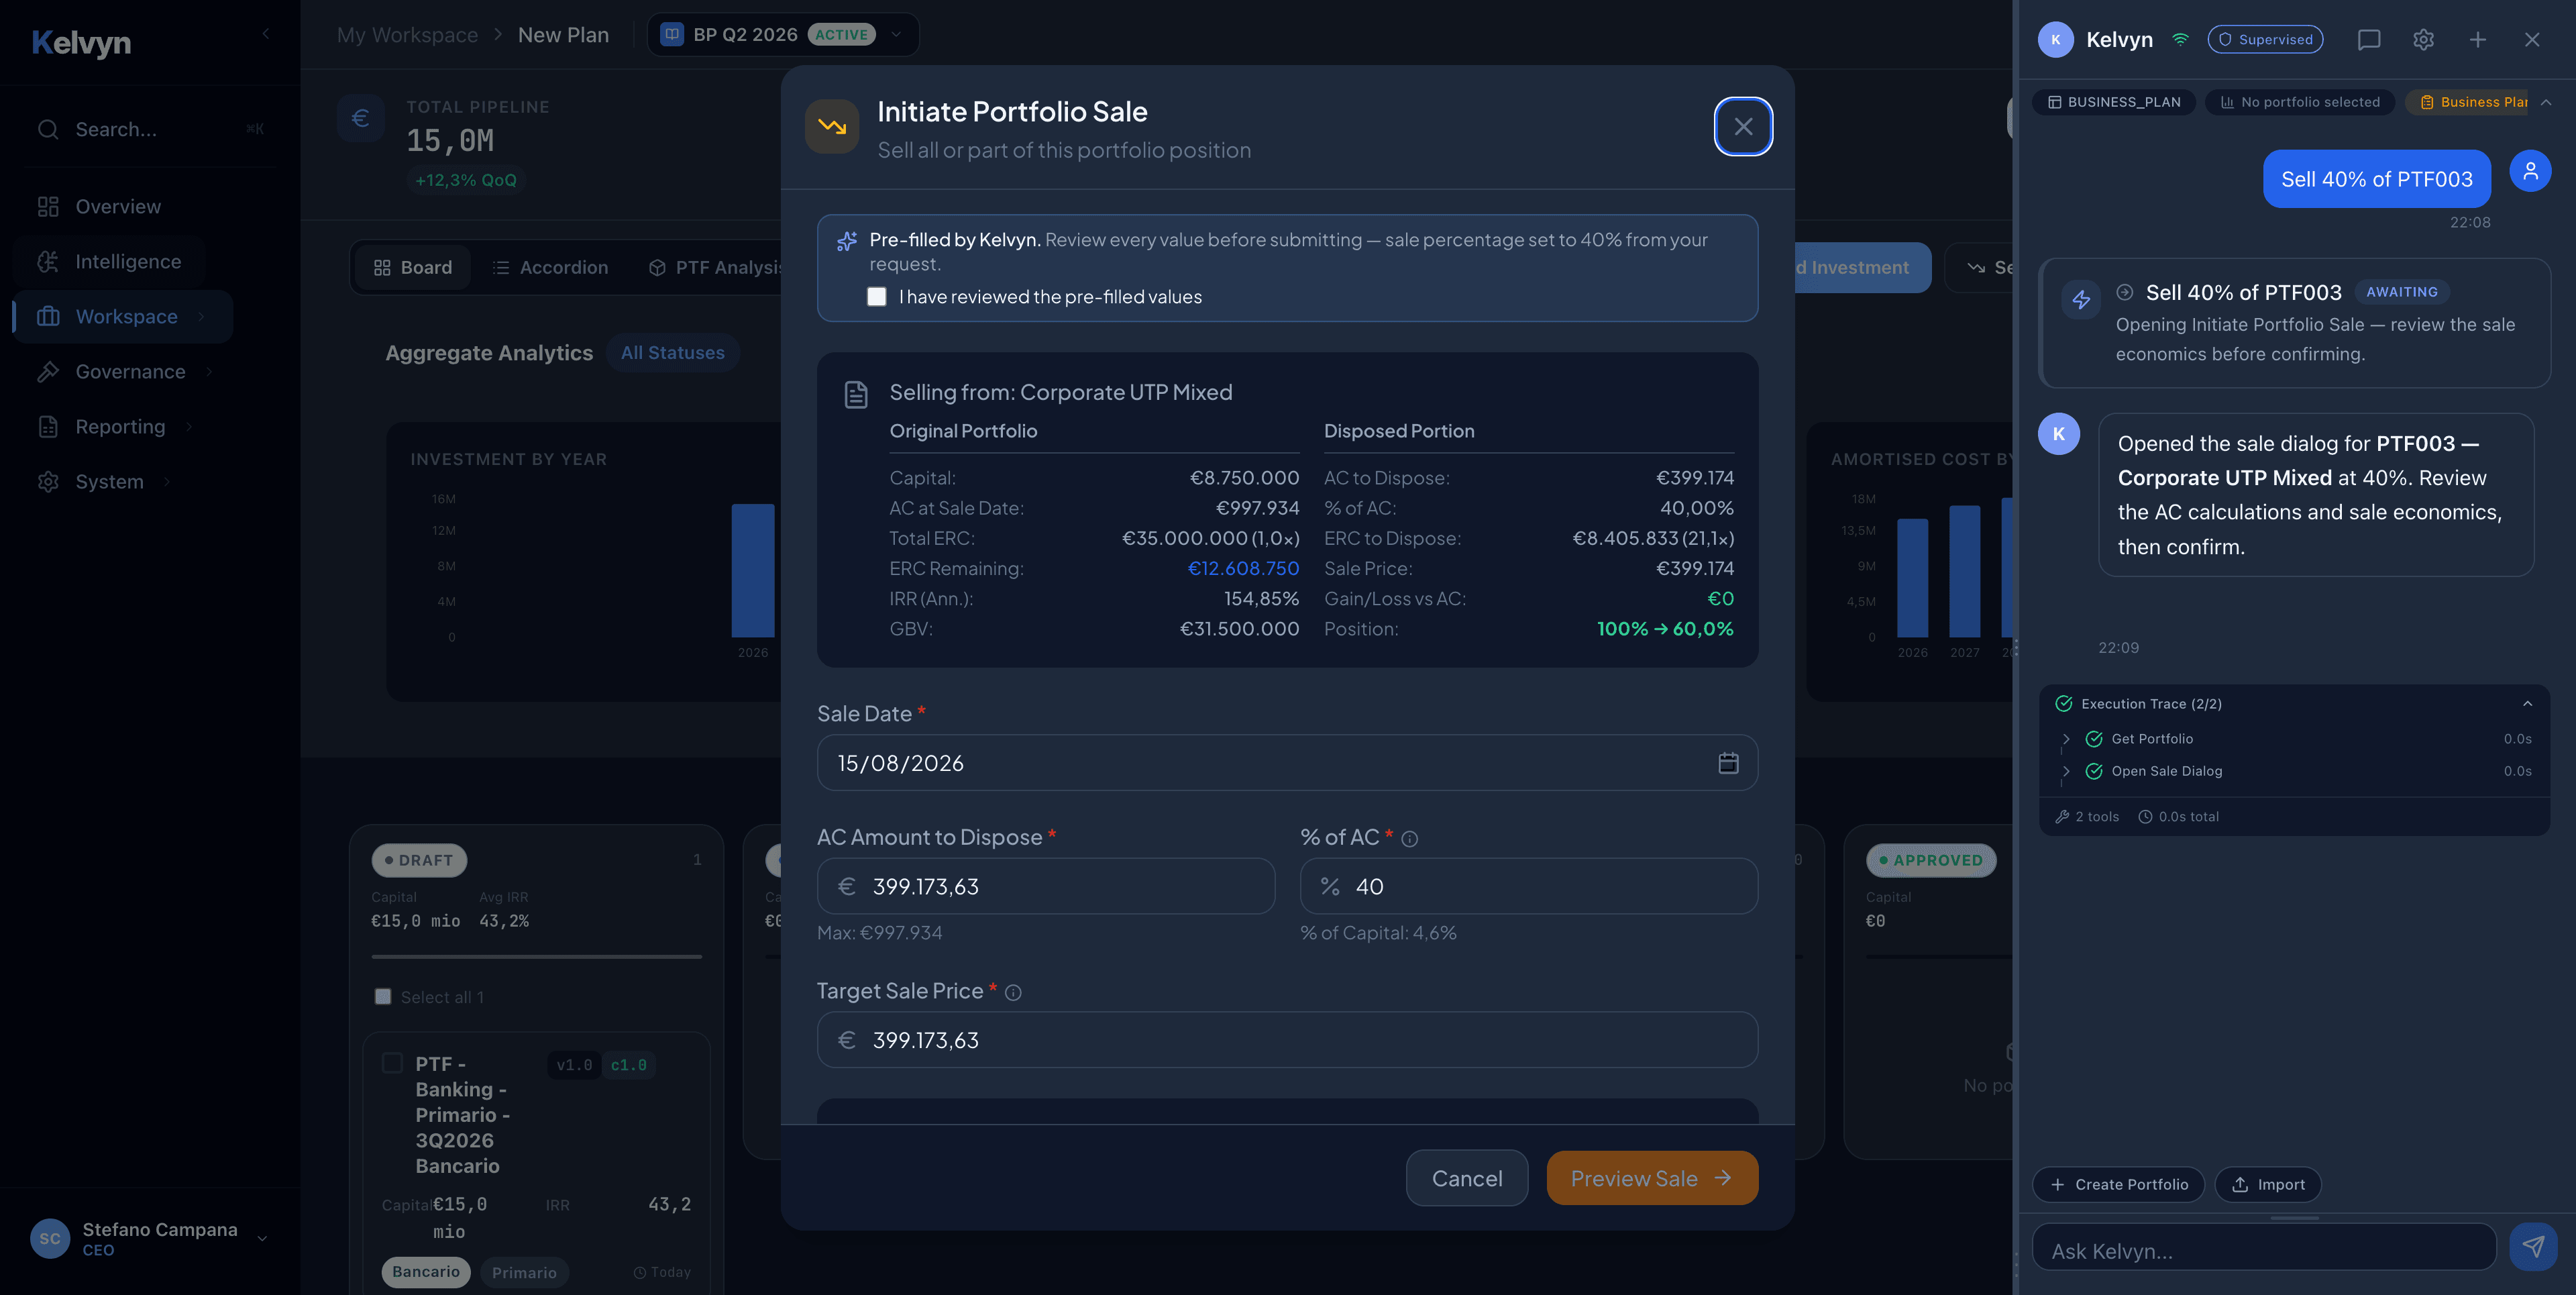Expand the Get Portfolio trace step
Viewport: 2576px width, 1295px height.
2066,739
